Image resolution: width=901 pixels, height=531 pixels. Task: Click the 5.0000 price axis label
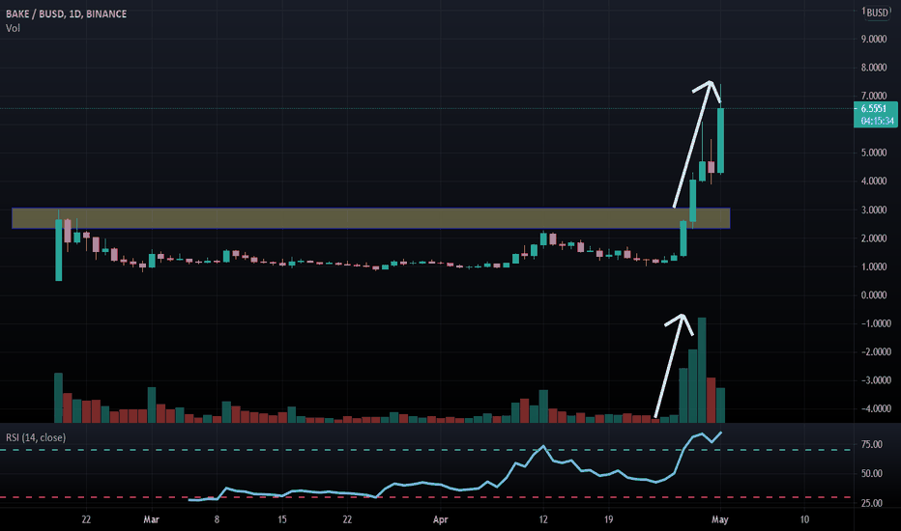(x=873, y=153)
